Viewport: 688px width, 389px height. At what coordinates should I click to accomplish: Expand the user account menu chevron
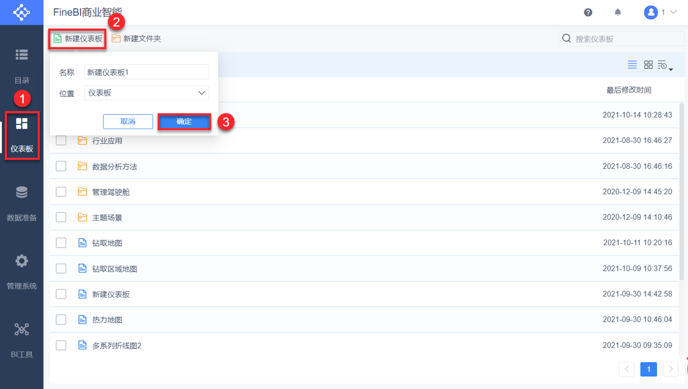click(x=673, y=12)
